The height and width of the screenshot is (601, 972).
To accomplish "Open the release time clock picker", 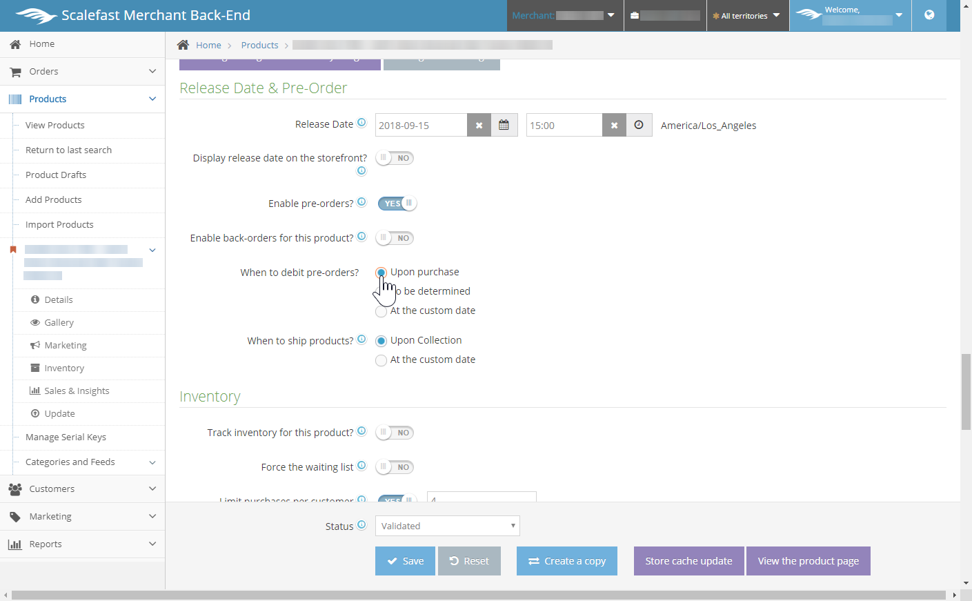I will (x=639, y=125).
